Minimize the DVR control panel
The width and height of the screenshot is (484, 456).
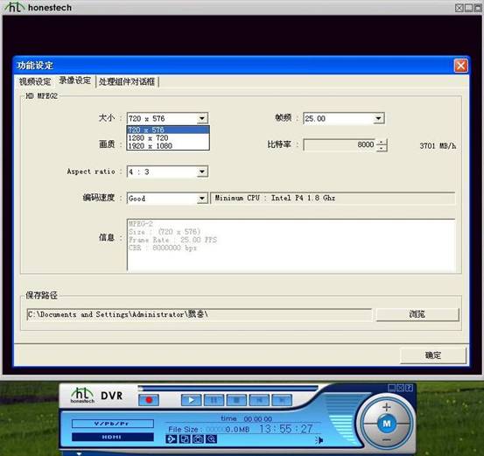pyautogui.click(x=391, y=388)
